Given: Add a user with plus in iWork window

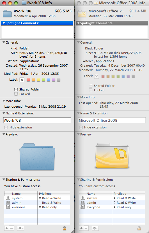Looking at the screenshot, I should coord(7,228).
